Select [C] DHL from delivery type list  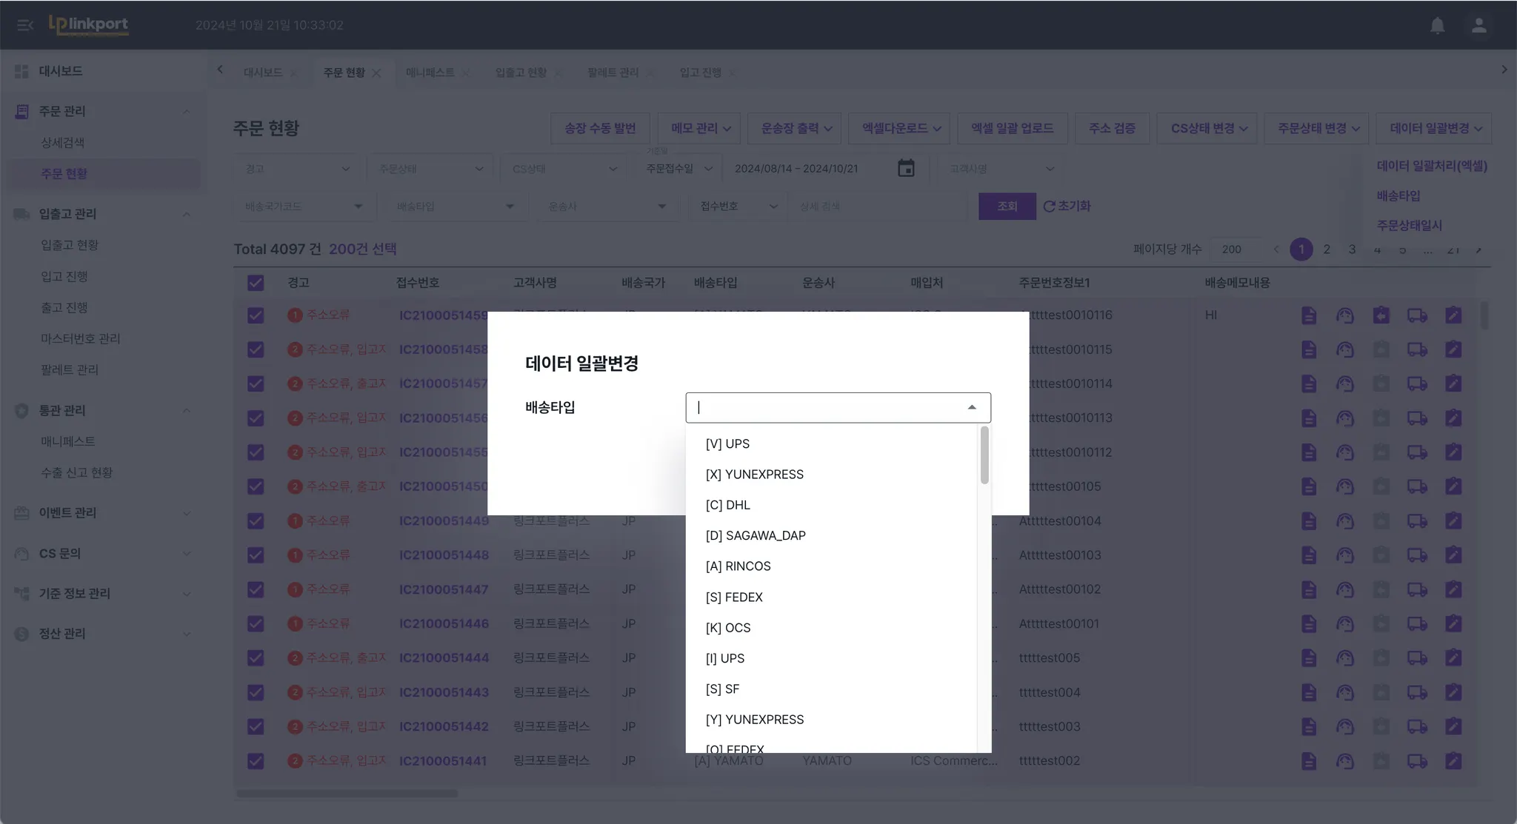click(x=727, y=505)
